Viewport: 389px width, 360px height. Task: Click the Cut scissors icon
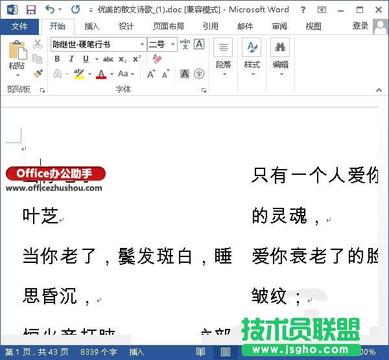point(38,44)
